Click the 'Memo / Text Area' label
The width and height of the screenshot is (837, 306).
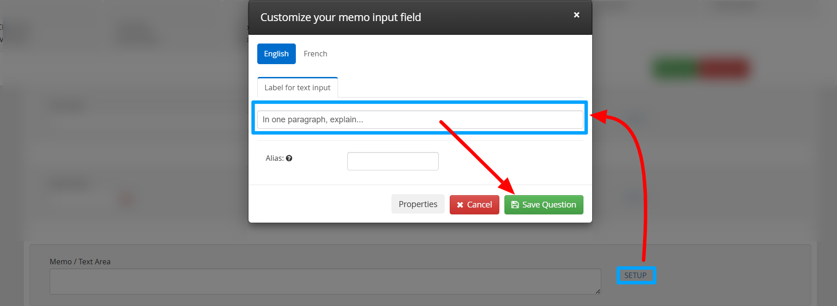tap(80, 262)
